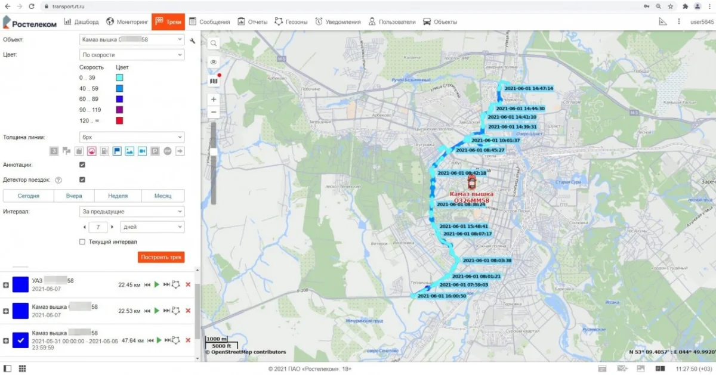
Task: Click the red 120+ speed color swatch
Action: point(119,121)
